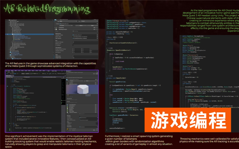
Task: Toggle the Is Loading checkbox
Action: 73,45
